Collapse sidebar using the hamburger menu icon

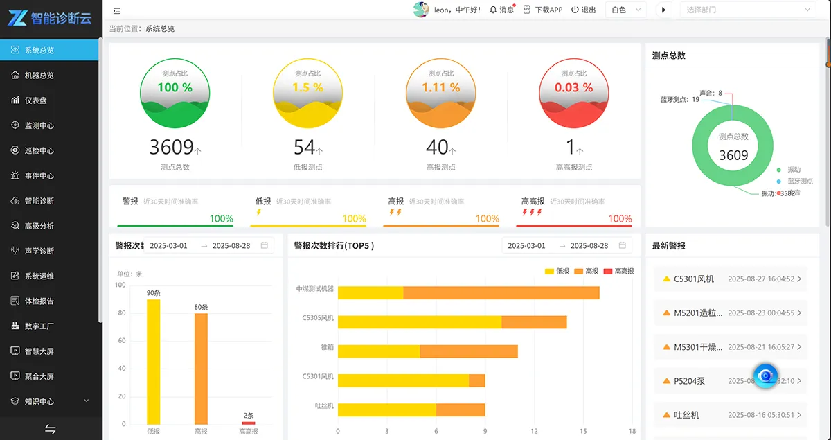click(x=116, y=10)
